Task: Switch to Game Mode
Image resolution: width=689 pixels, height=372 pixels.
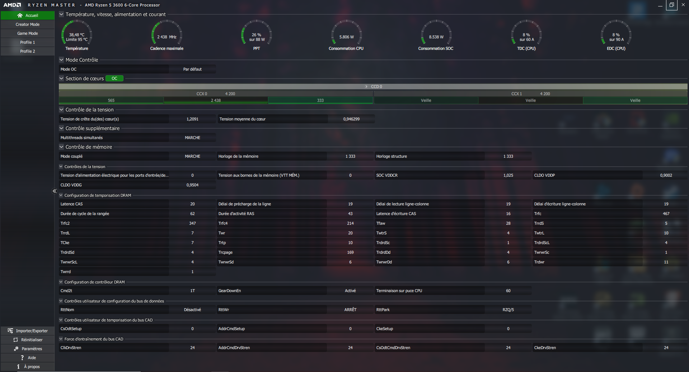Action: [28, 33]
